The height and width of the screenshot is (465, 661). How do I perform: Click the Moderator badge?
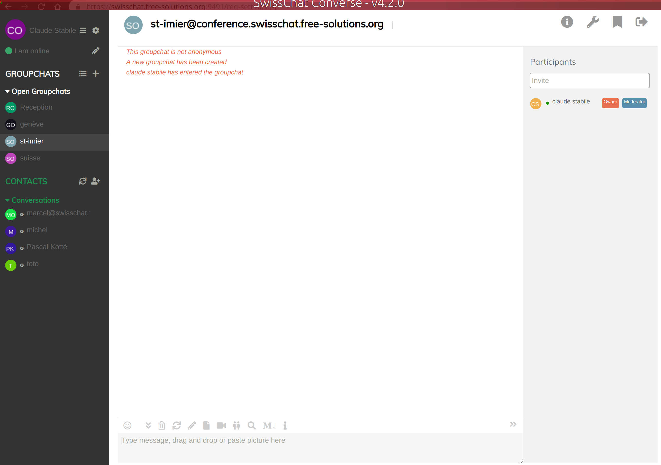(634, 103)
